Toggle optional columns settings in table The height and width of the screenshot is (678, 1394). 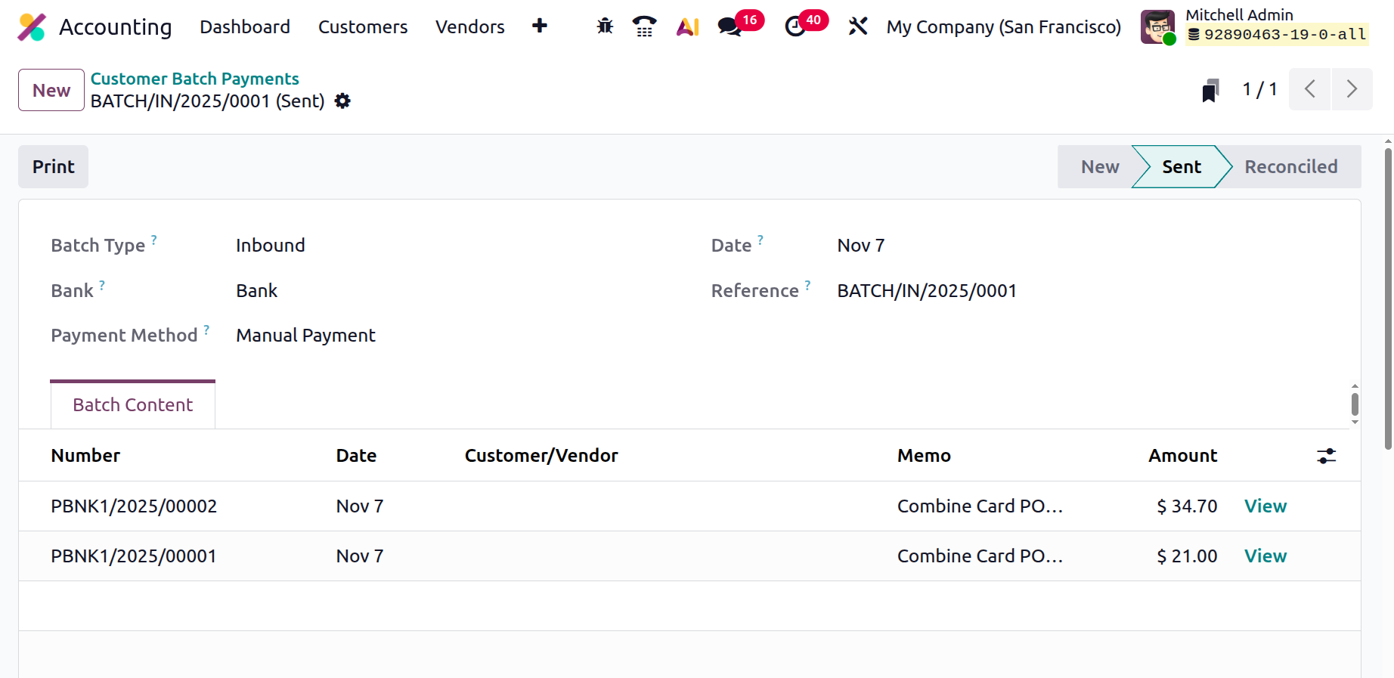tap(1326, 456)
